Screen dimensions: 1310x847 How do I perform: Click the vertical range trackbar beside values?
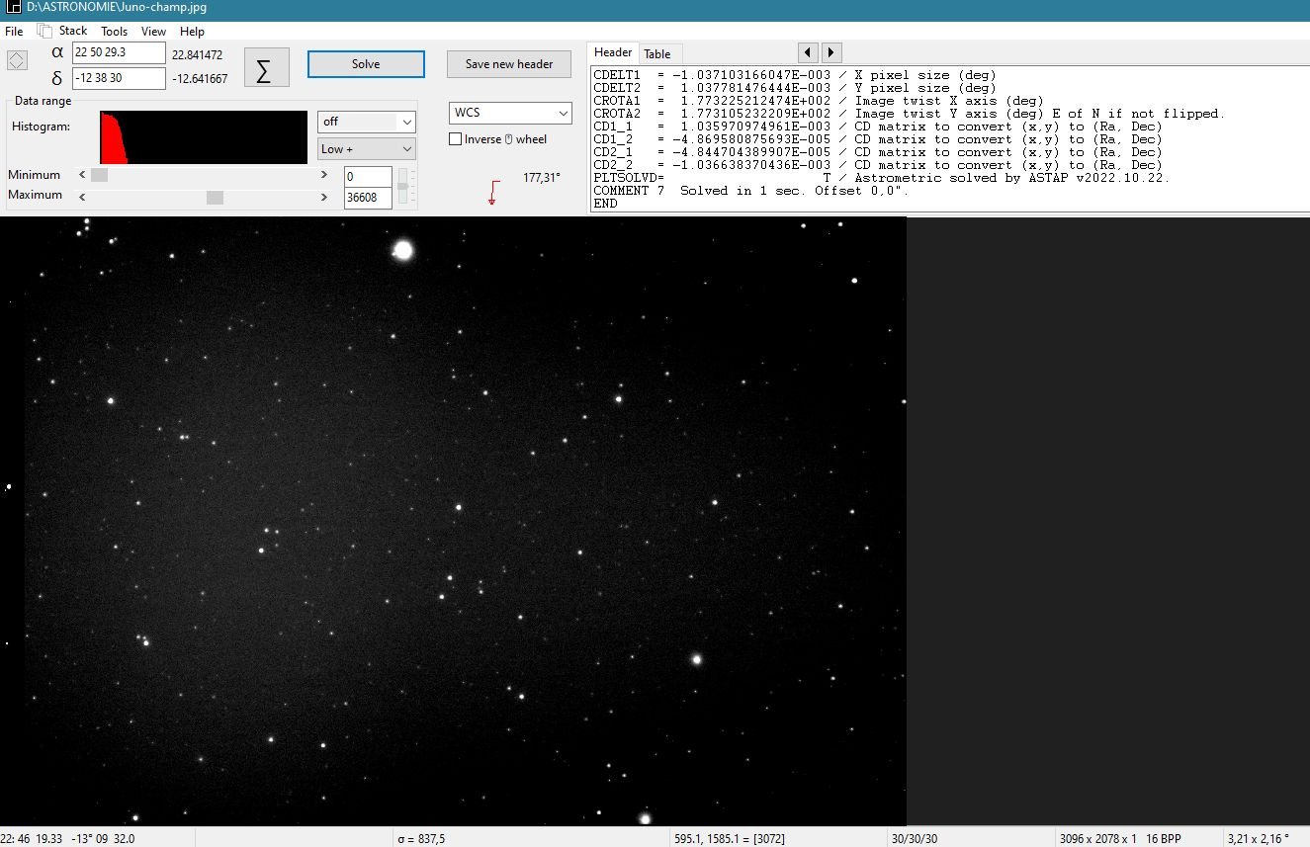coord(402,187)
